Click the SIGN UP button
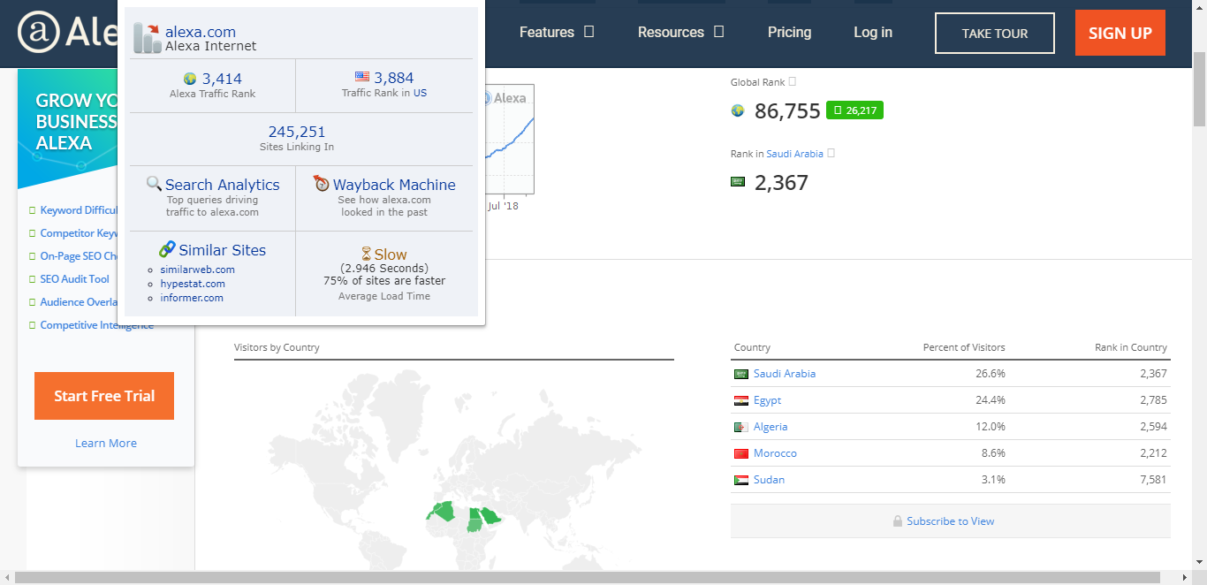 [x=1120, y=34]
